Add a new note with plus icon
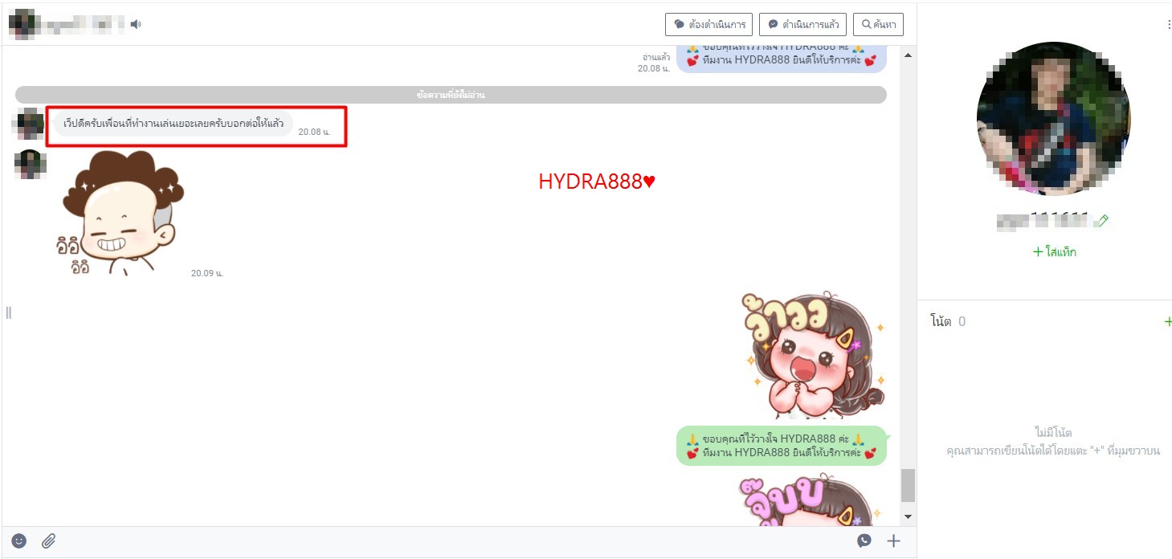 click(1167, 321)
